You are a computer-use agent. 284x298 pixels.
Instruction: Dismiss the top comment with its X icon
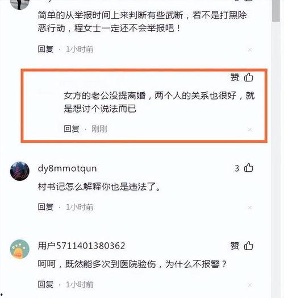click(250, 50)
